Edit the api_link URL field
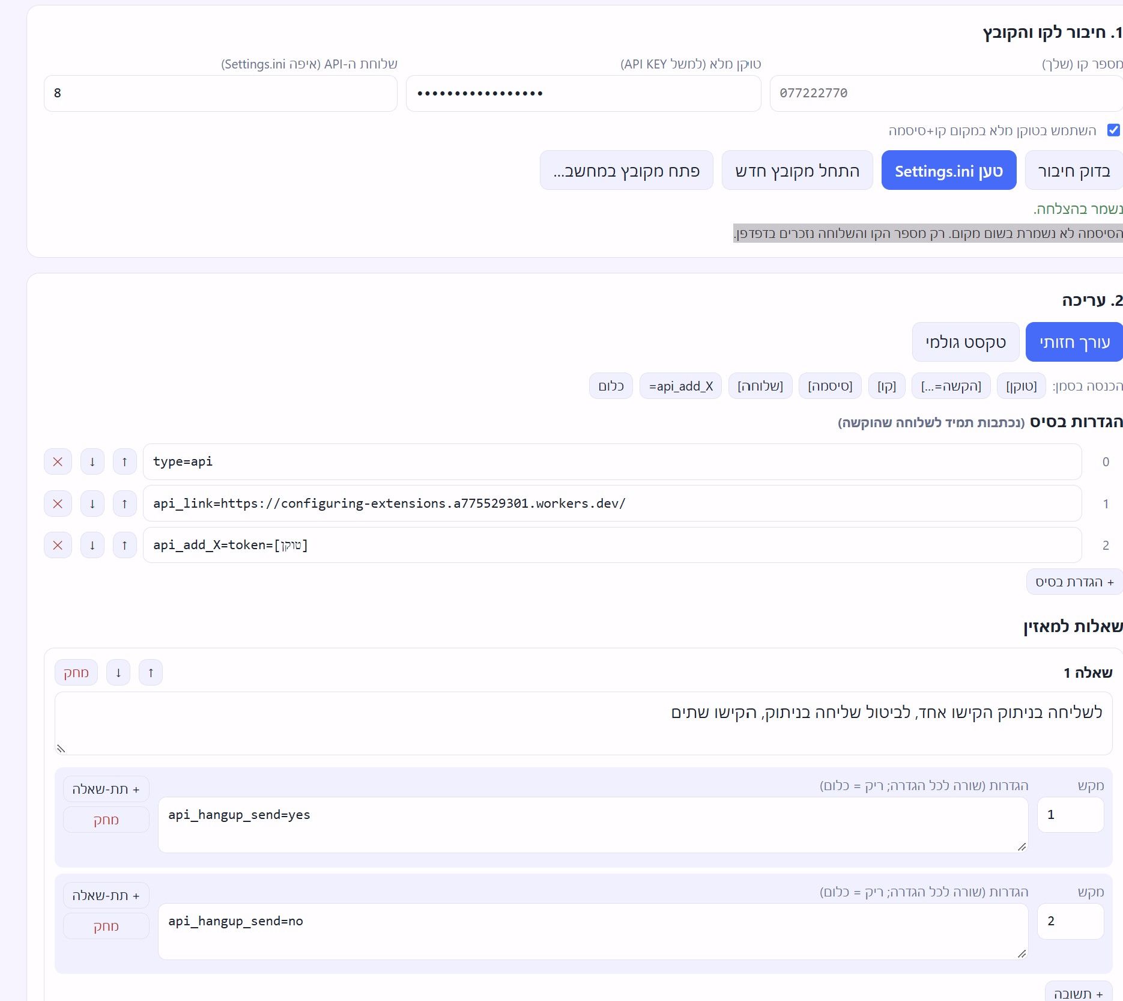 click(x=613, y=504)
